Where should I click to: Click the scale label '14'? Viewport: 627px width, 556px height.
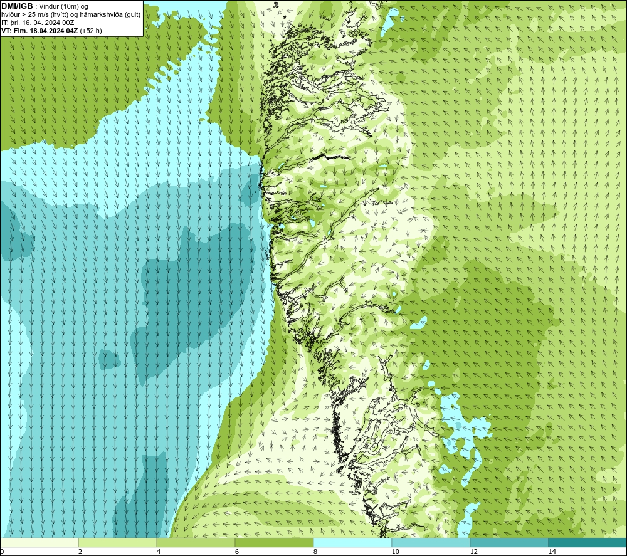552,552
